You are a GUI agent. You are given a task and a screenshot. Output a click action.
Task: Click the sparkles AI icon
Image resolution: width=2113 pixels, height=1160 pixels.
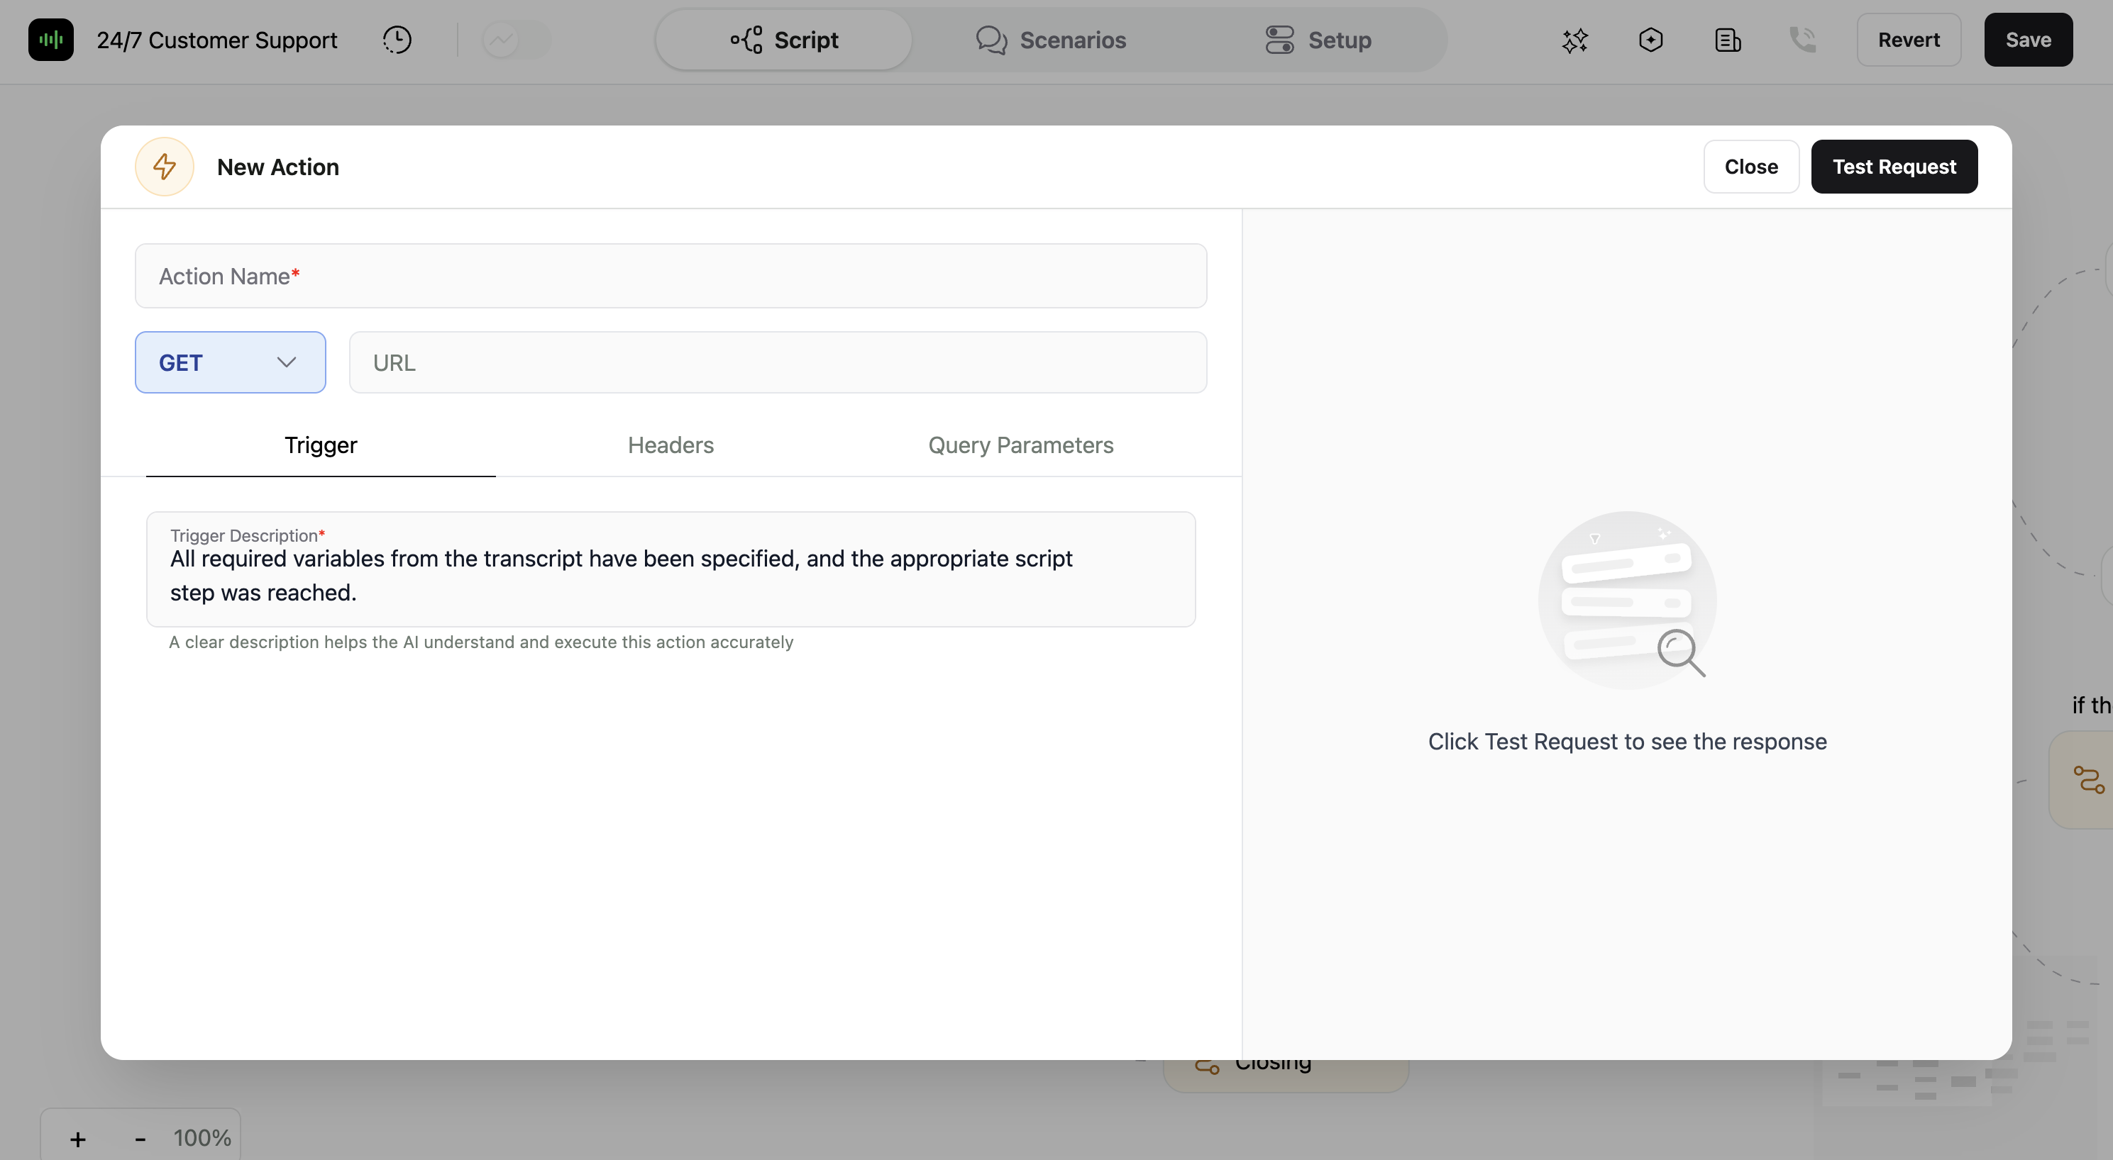coord(1574,39)
